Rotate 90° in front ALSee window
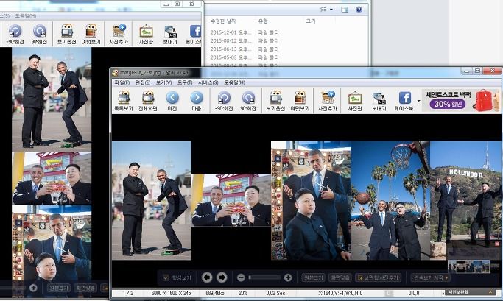Image resolution: width=503 pixels, height=301 pixels. pyautogui.click(x=248, y=101)
